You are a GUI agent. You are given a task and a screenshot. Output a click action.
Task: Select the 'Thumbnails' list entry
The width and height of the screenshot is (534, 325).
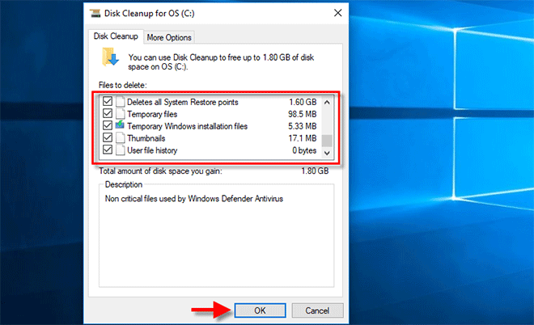(x=210, y=138)
